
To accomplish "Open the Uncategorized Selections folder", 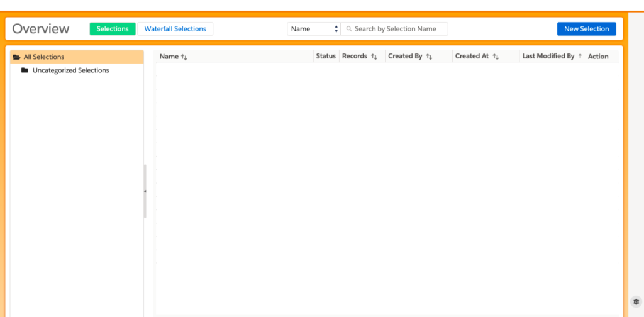I will [x=70, y=70].
